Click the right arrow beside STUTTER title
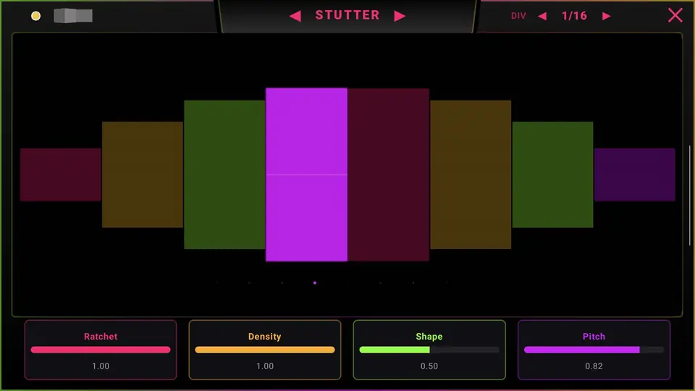Image resolution: width=695 pixels, height=391 pixels. (x=400, y=16)
